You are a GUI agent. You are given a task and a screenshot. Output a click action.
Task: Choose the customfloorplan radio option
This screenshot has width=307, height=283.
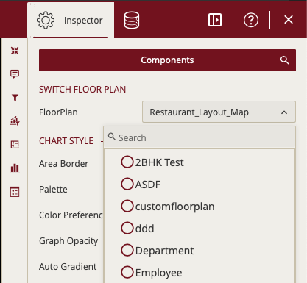click(168, 207)
